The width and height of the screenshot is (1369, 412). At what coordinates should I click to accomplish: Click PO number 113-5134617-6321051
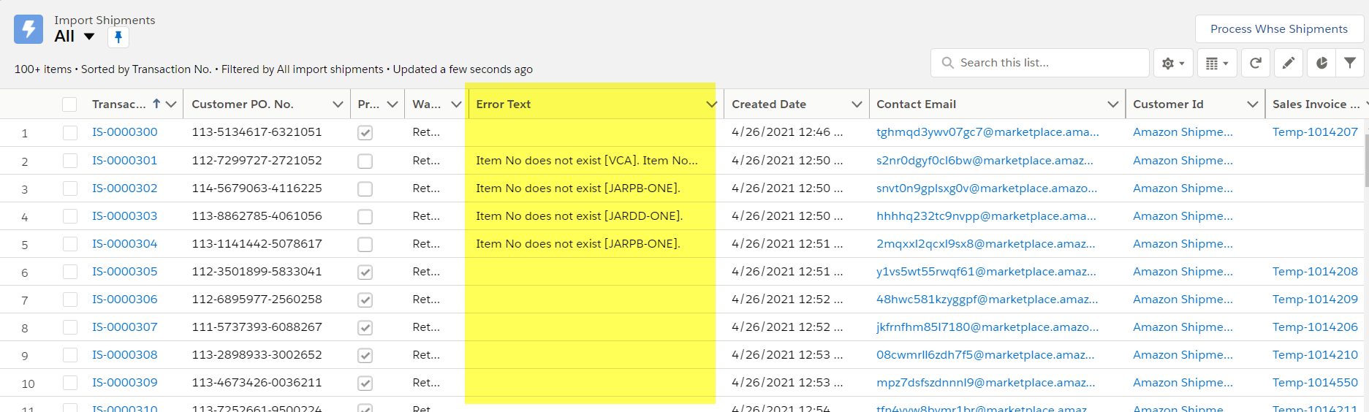[257, 132]
